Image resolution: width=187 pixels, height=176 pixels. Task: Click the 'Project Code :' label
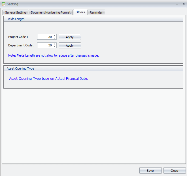click(x=18, y=37)
